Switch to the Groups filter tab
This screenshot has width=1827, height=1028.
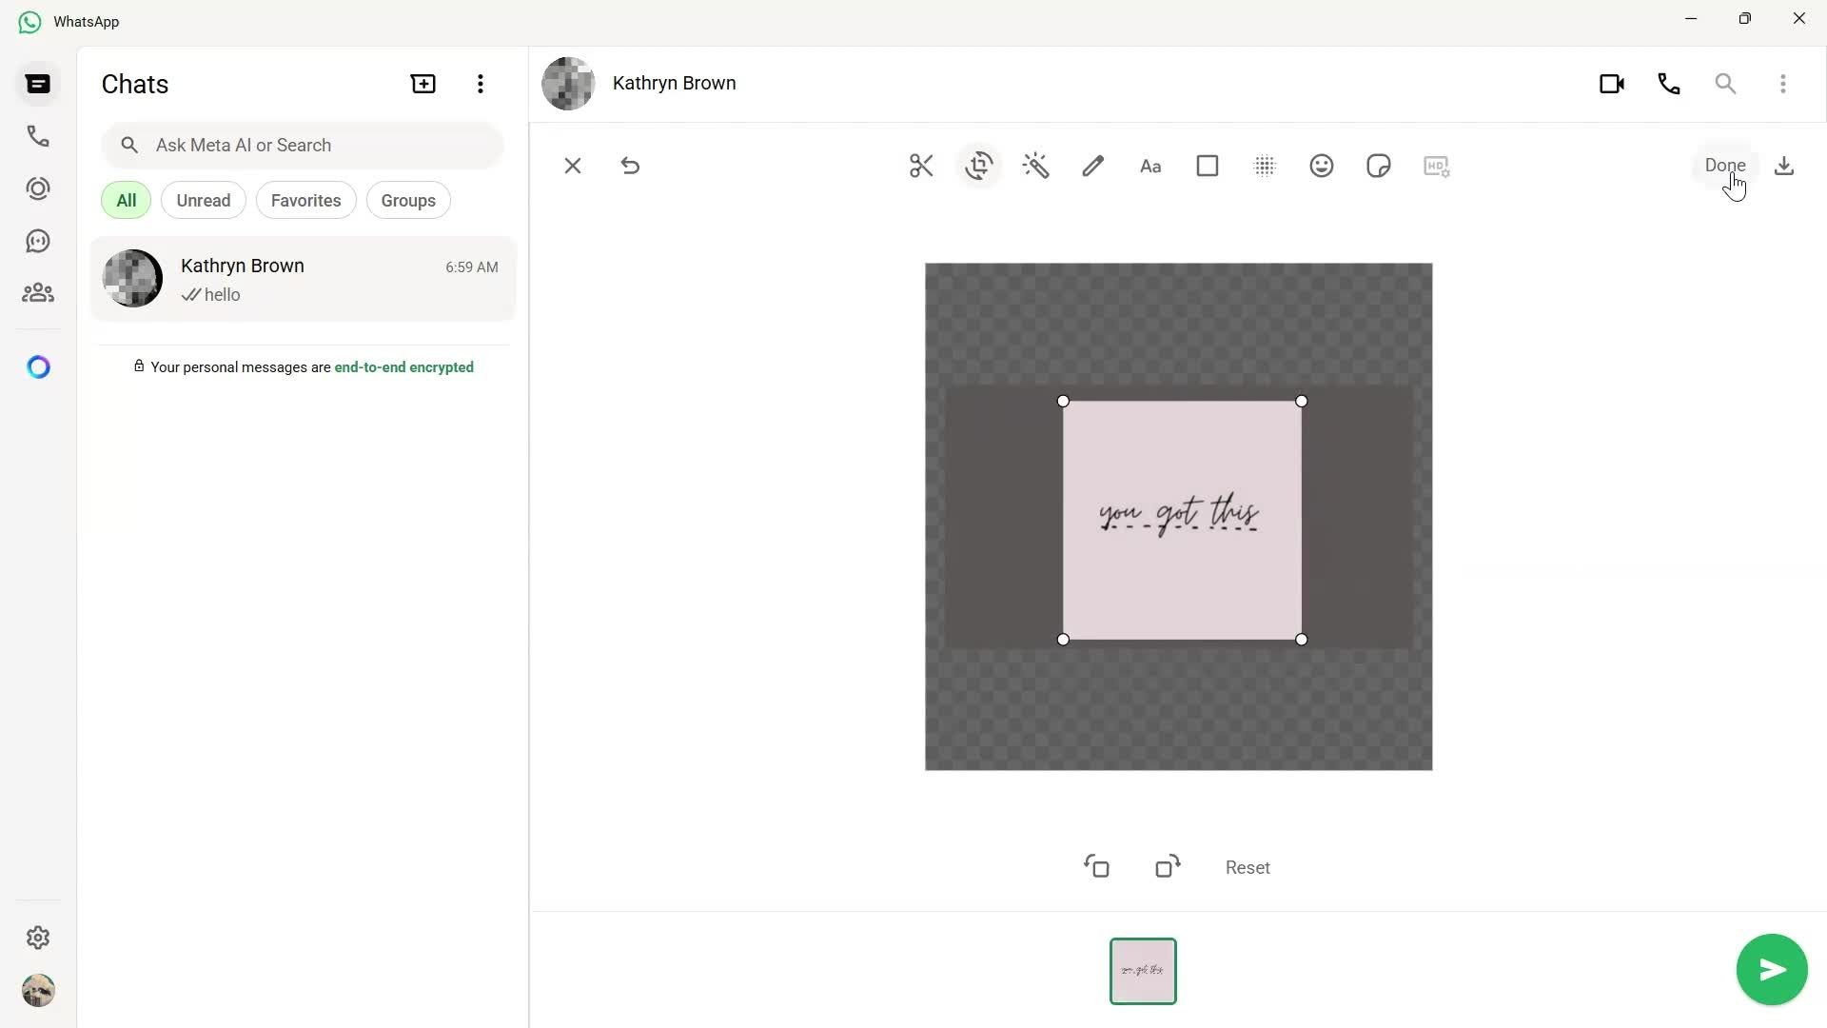pyautogui.click(x=408, y=200)
